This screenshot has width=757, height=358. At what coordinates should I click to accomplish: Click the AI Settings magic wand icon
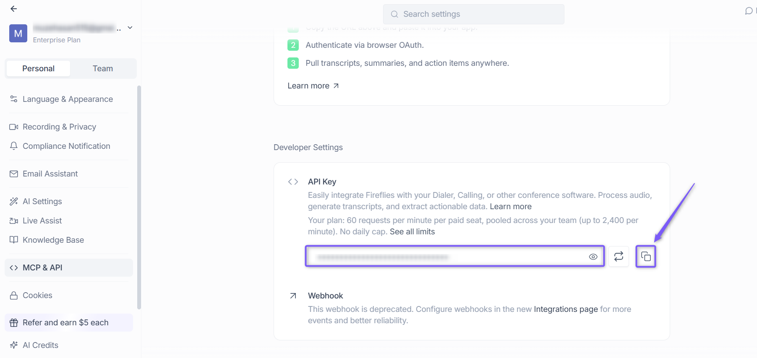14,202
